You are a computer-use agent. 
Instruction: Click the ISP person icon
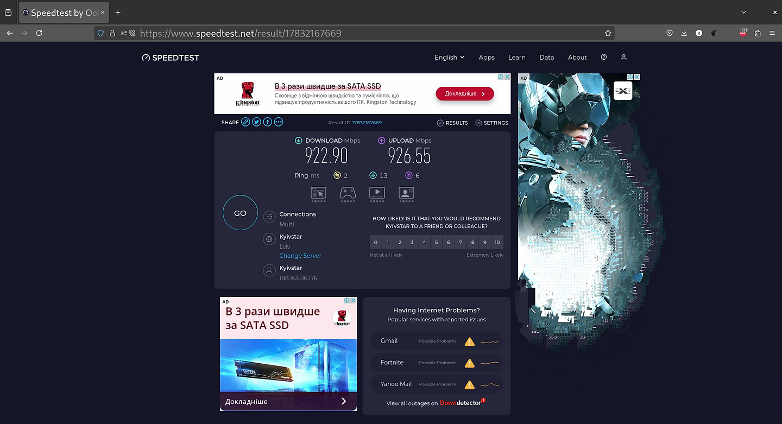[x=269, y=270]
